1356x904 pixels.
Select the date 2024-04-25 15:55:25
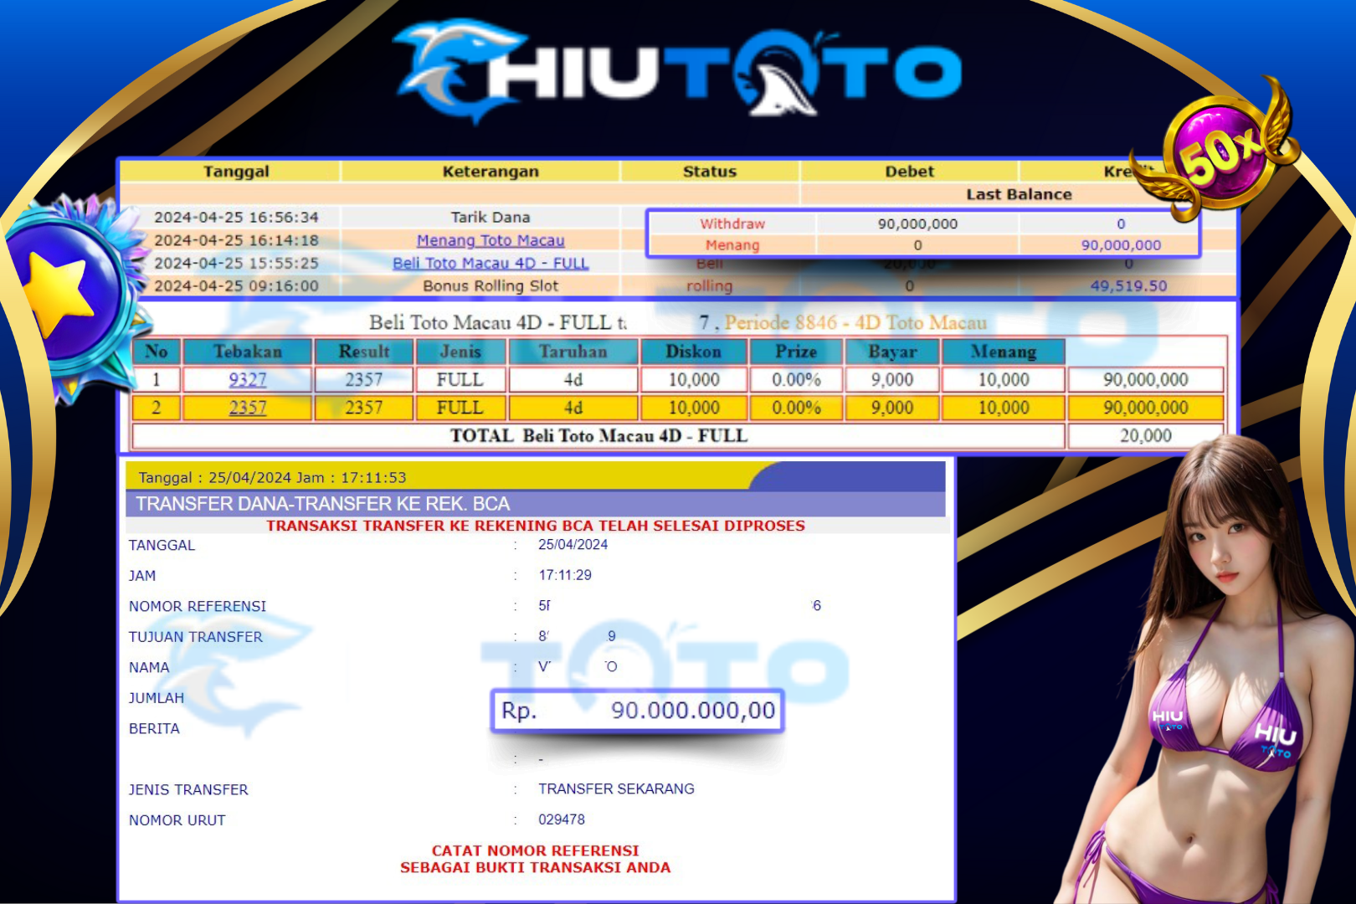236,263
